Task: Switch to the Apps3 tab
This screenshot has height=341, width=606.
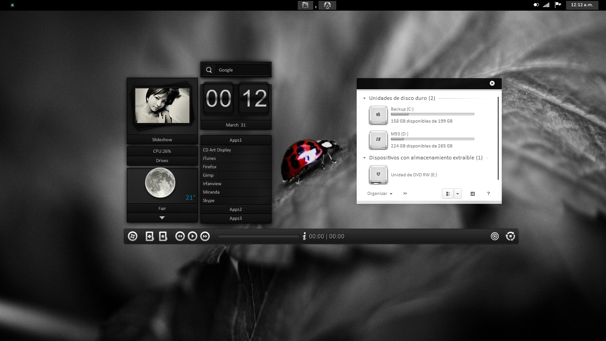Action: point(236,218)
